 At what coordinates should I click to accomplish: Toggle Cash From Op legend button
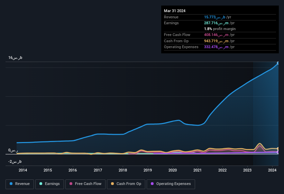tap(126, 184)
